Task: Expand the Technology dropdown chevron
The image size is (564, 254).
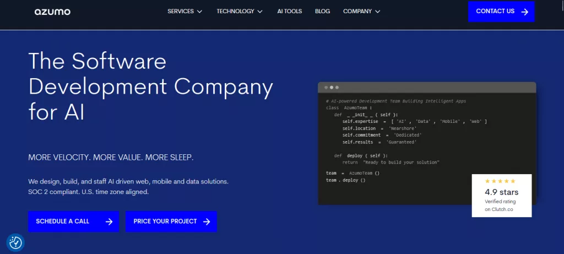Action: [260, 12]
